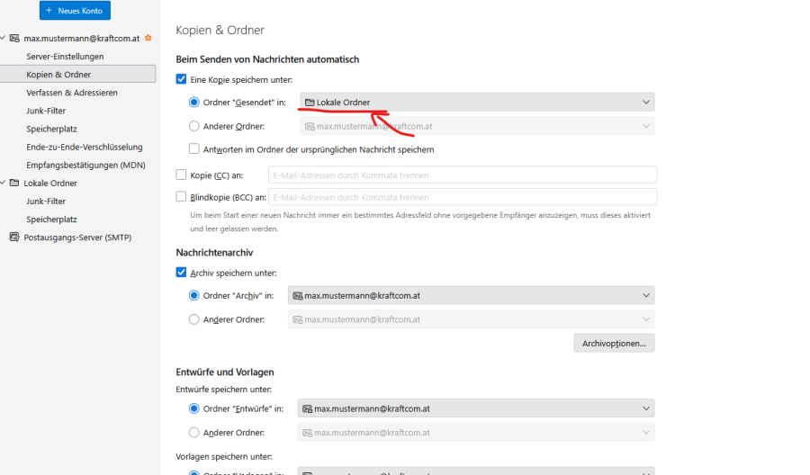Uncheck Archiv speichern unter
Image resolution: width=810 pixels, height=475 pixels.
pos(182,273)
